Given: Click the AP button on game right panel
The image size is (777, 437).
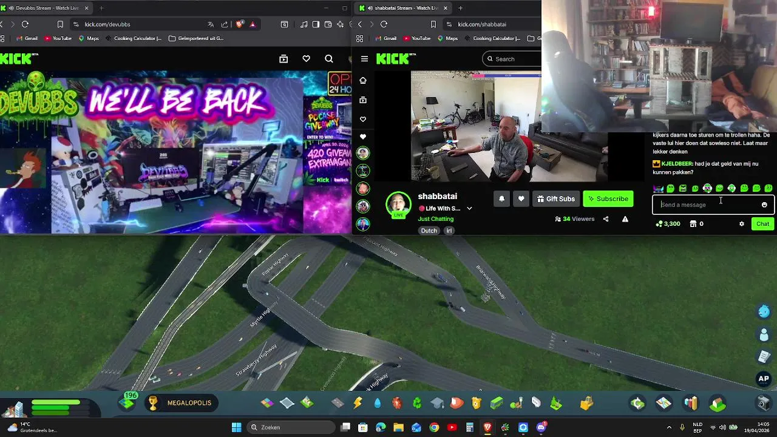Looking at the screenshot, I should 764,379.
